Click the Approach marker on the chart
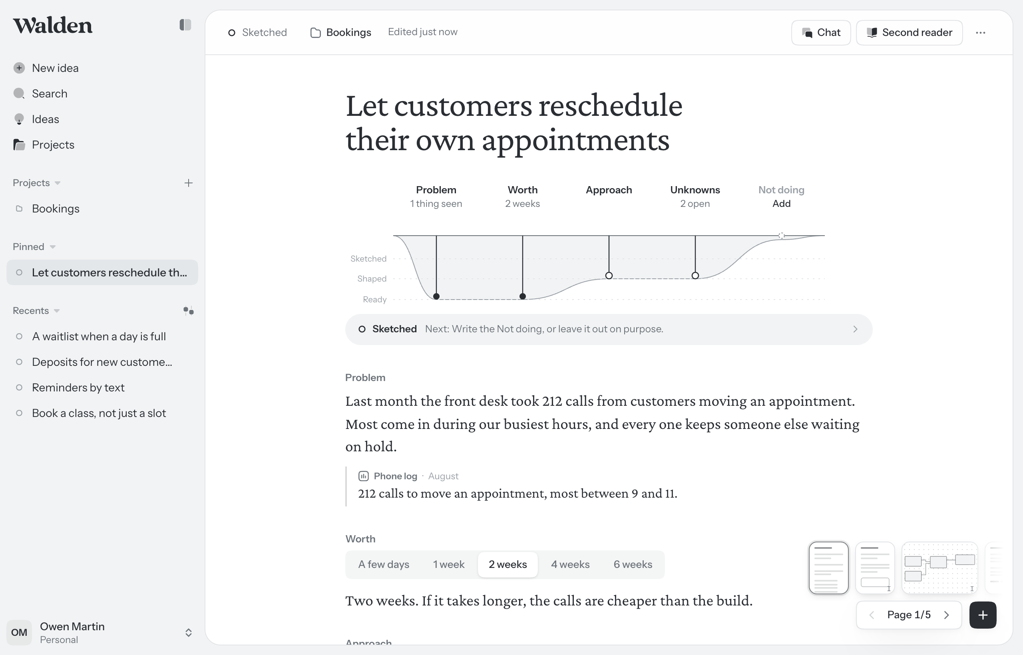The width and height of the screenshot is (1023, 655). click(x=609, y=276)
